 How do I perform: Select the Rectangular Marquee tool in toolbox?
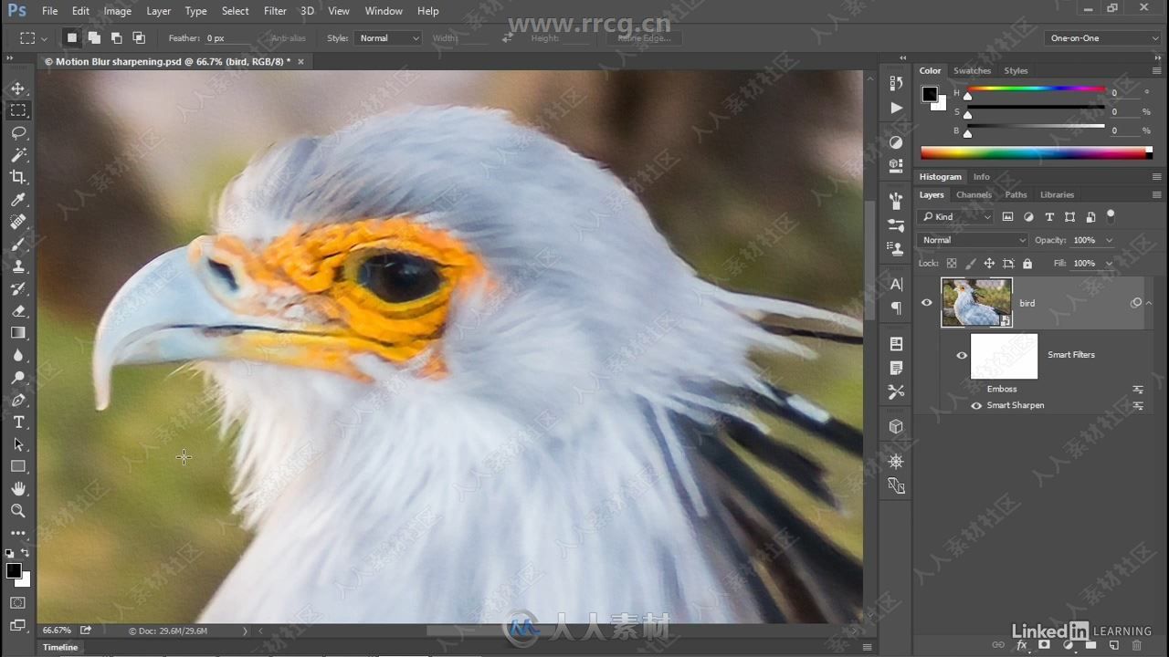(x=17, y=110)
